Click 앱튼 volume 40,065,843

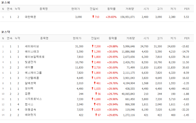tap(128, 94)
